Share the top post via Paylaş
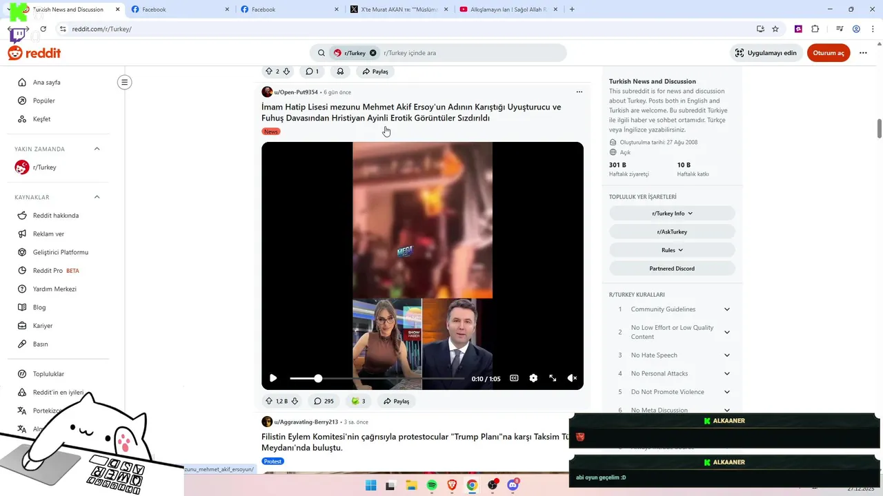Image resolution: width=883 pixels, height=496 pixels. point(375,72)
